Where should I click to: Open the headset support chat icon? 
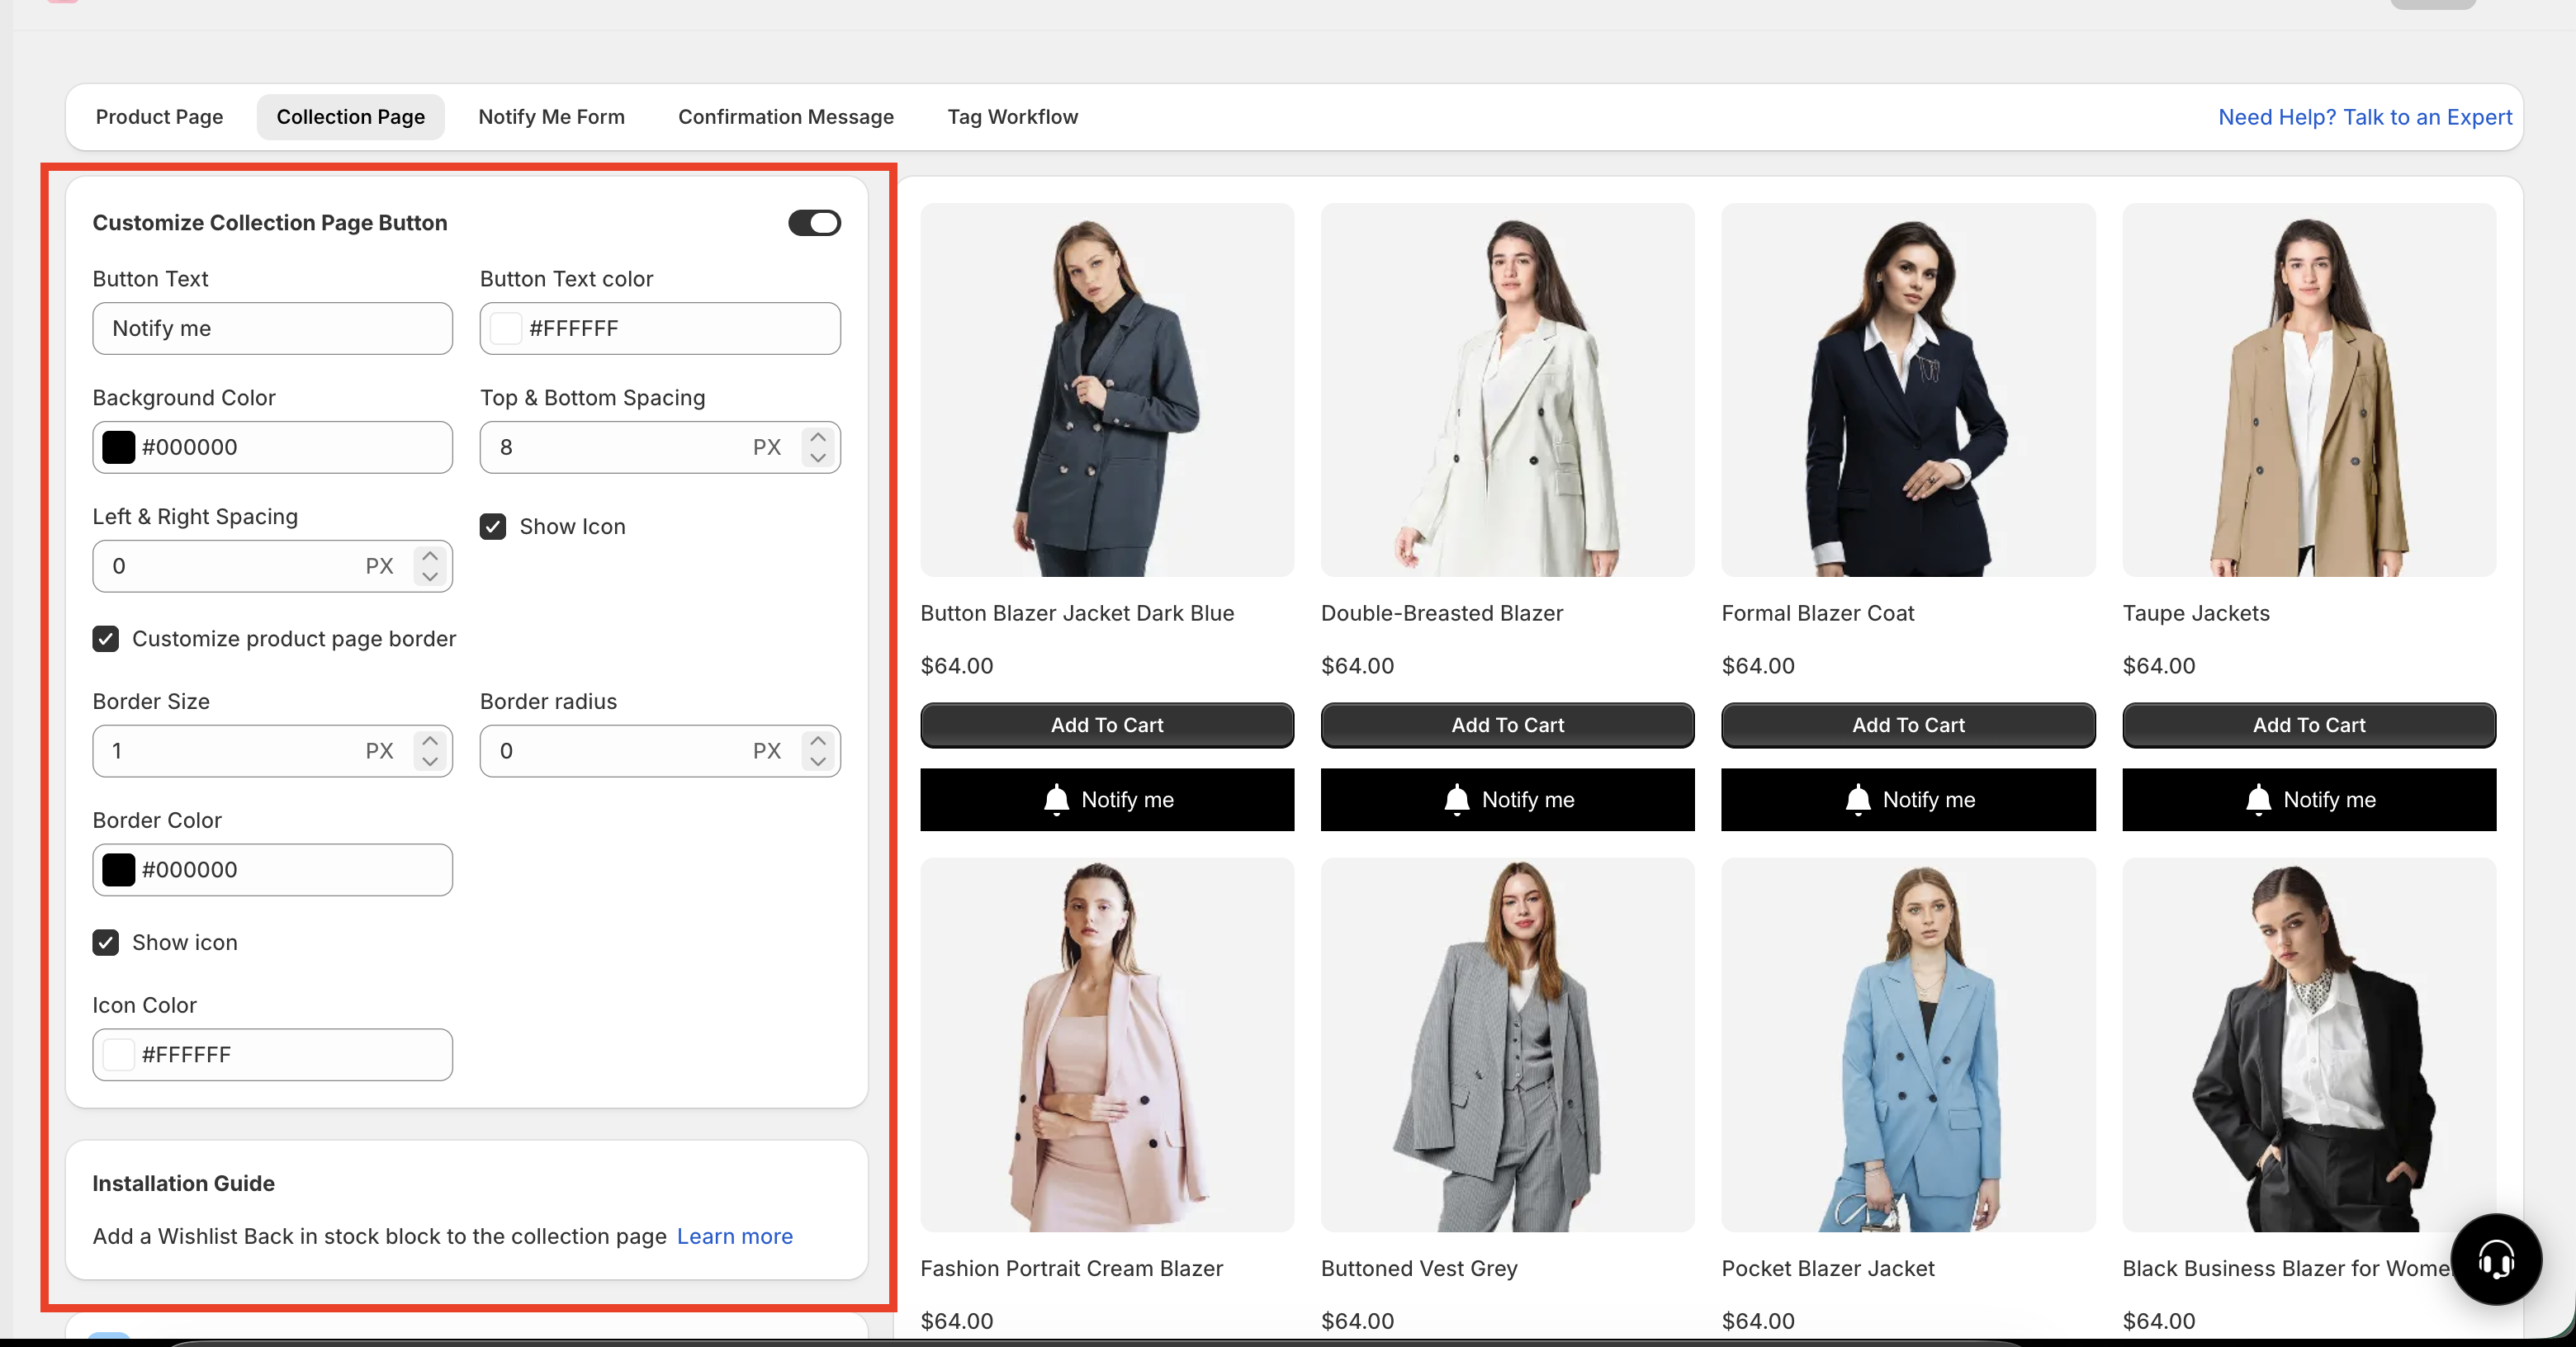click(x=2496, y=1259)
